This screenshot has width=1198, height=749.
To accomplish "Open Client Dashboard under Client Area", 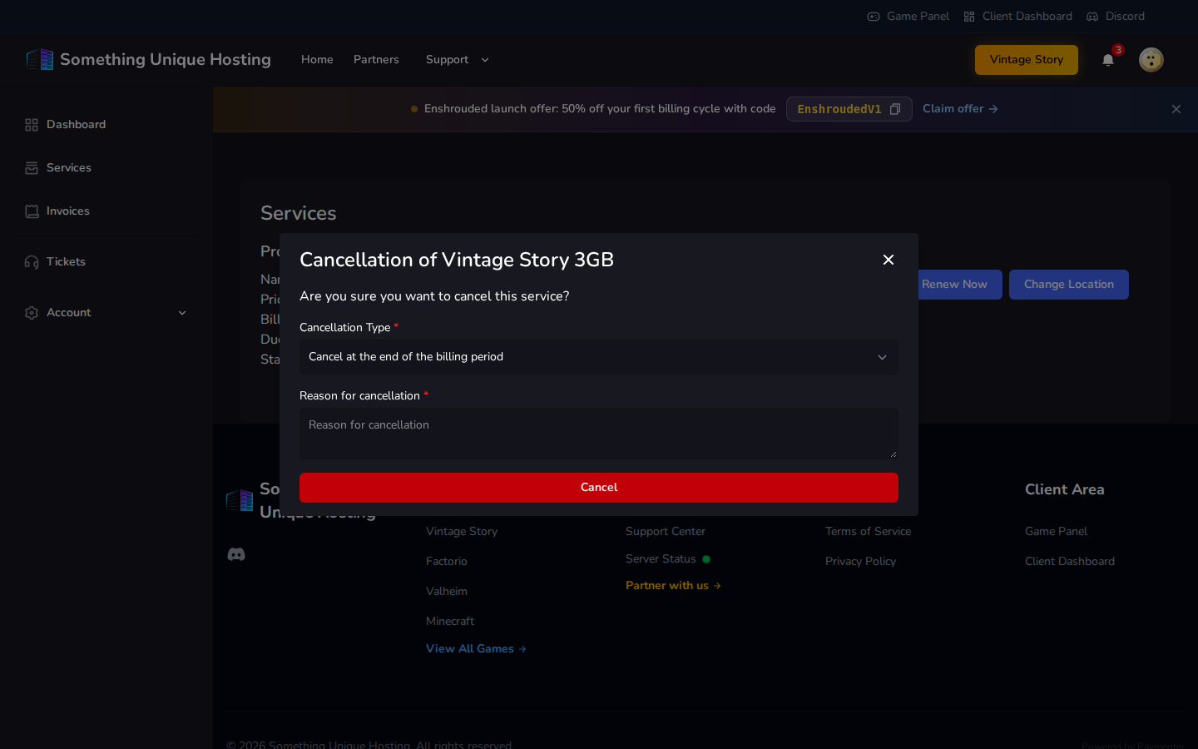I will tap(1070, 562).
